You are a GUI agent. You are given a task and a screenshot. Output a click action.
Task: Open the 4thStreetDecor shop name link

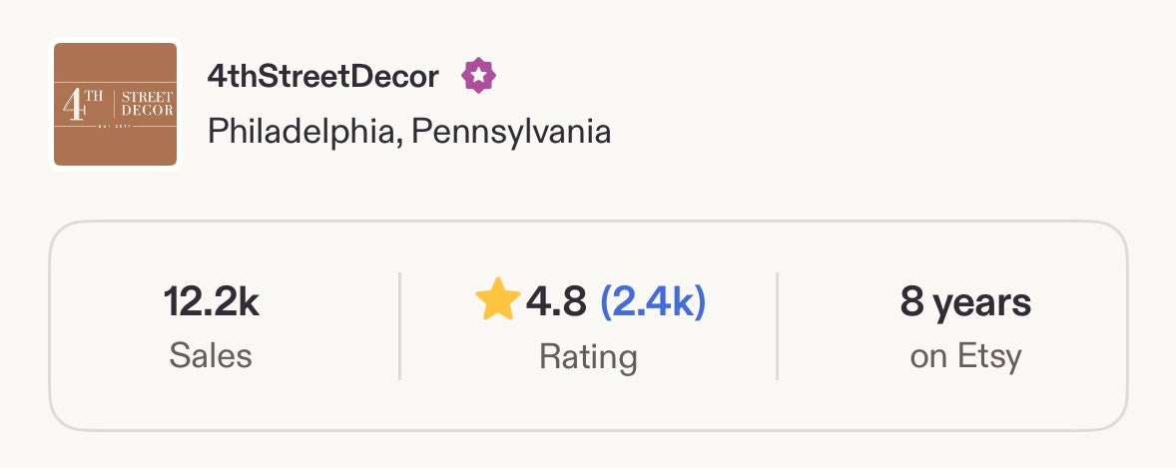[322, 76]
